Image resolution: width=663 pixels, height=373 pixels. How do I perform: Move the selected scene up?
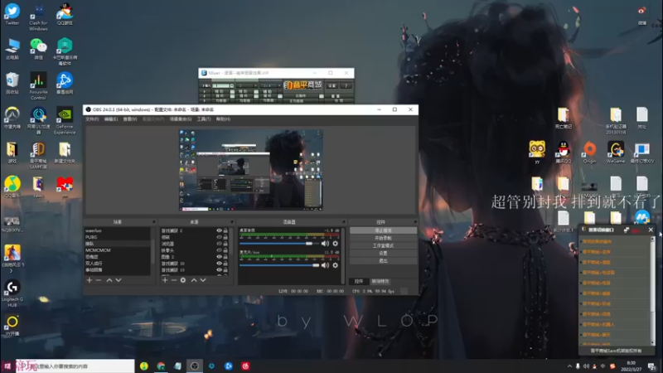(x=109, y=280)
